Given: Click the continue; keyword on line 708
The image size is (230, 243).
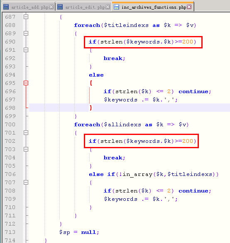Looking at the screenshot, I should [x=195, y=191].
